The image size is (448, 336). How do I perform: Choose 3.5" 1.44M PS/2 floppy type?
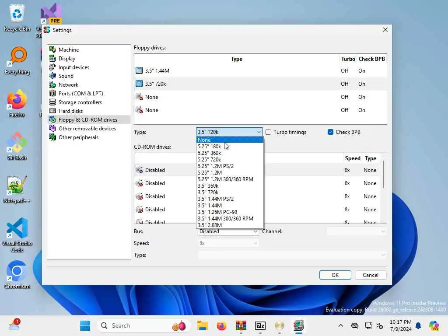pos(230,199)
